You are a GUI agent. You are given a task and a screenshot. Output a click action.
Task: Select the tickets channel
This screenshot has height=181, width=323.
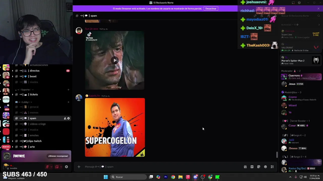tap(42, 95)
